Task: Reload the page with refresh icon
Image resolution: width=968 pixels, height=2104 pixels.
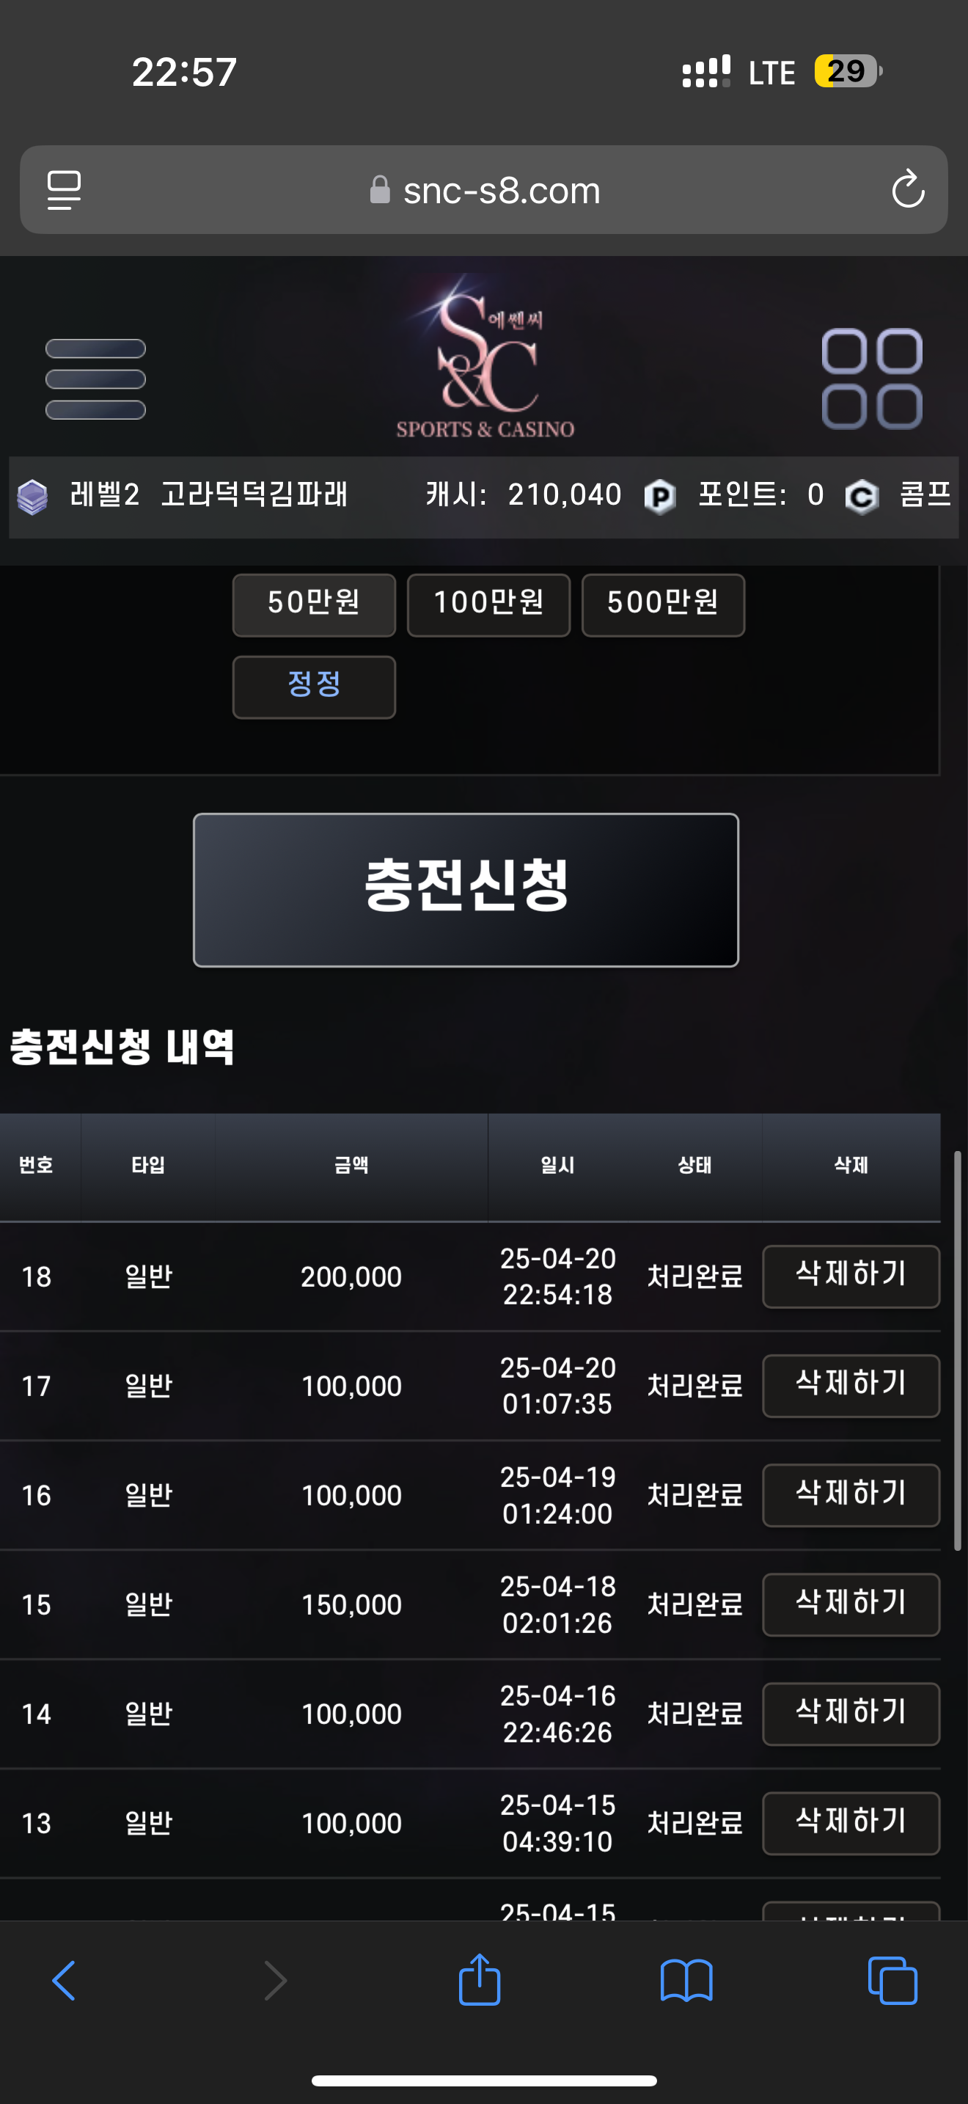Action: pos(908,189)
